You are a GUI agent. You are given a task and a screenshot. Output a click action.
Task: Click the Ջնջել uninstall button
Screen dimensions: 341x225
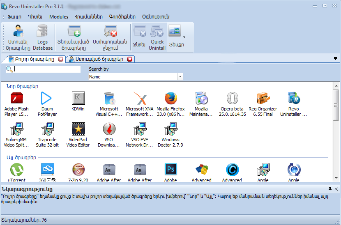pos(139,37)
